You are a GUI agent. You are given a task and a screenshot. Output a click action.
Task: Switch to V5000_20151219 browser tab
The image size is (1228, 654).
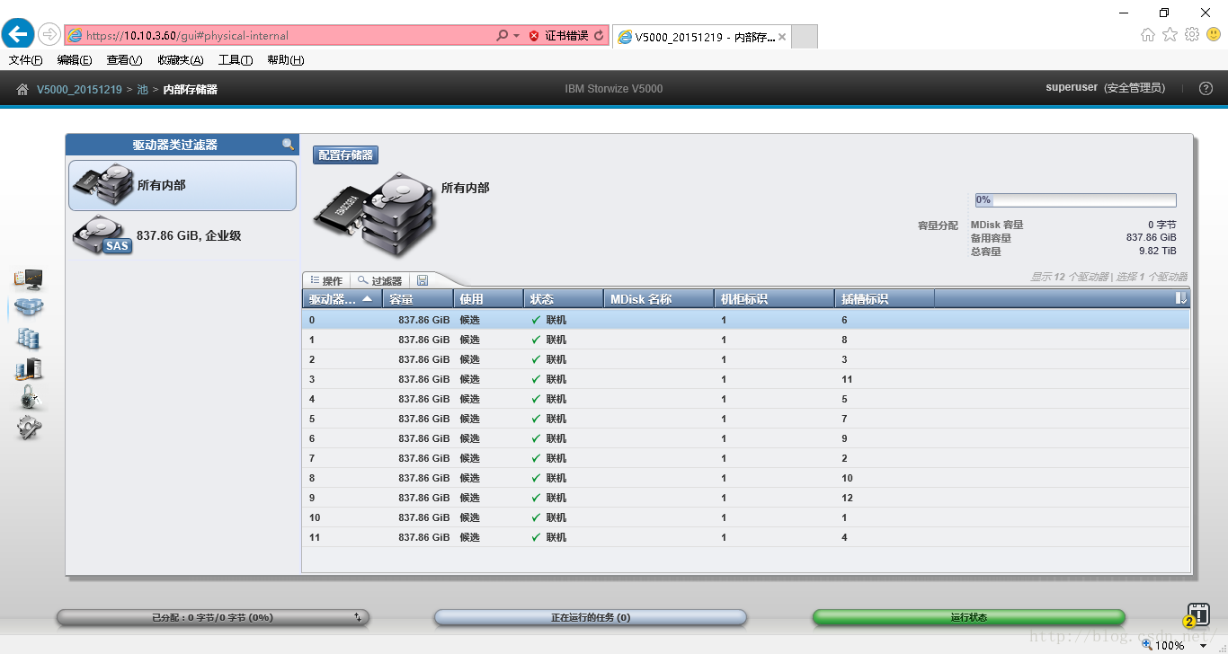[700, 37]
